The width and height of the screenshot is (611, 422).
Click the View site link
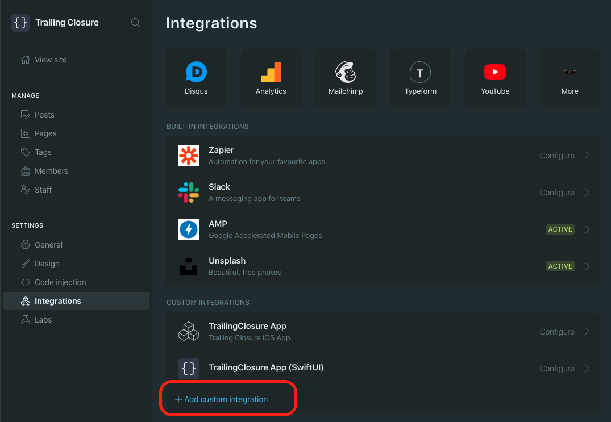coord(51,60)
